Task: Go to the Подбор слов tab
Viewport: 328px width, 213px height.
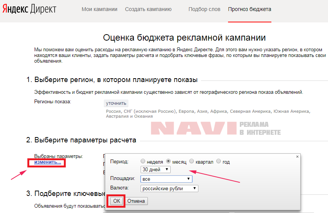Action: [x=204, y=9]
